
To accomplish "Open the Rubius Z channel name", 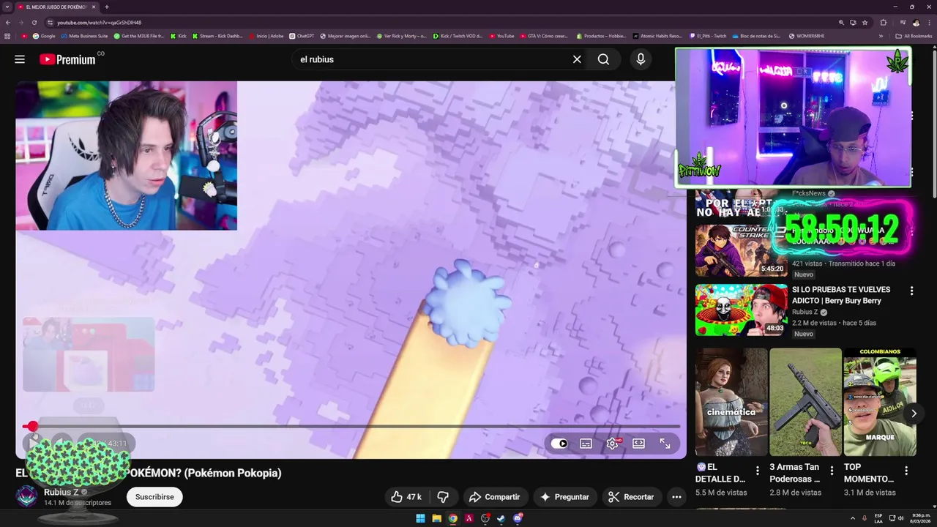I will pos(61,493).
